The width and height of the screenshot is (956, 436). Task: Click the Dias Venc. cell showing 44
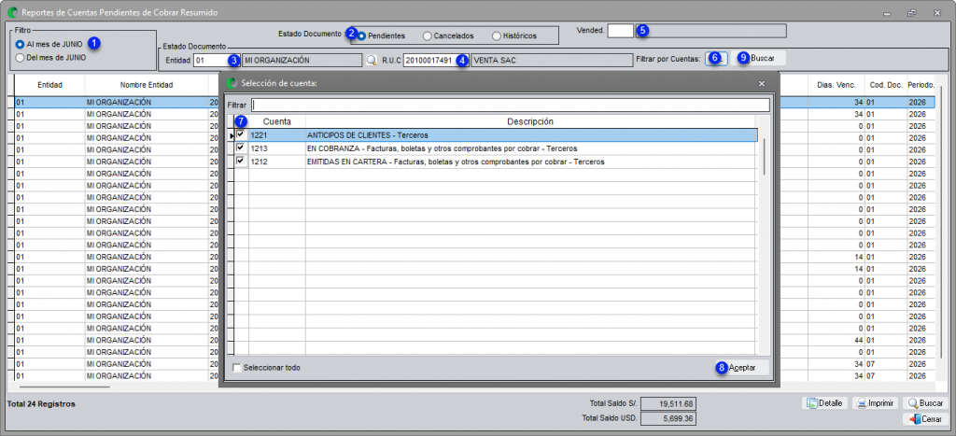[836, 340]
